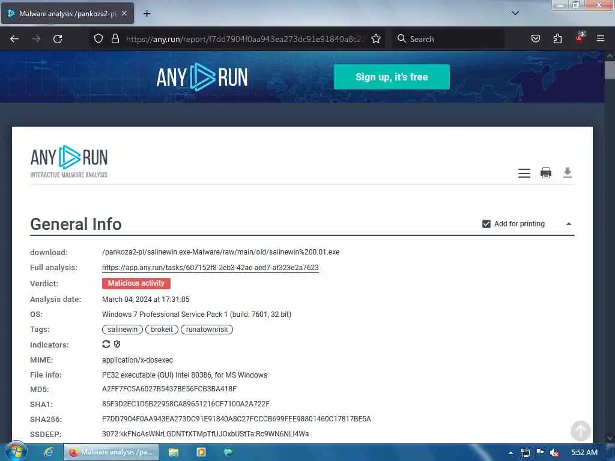Click the MD5 hash value
Screen dimensions: 615x461
click(x=169, y=389)
